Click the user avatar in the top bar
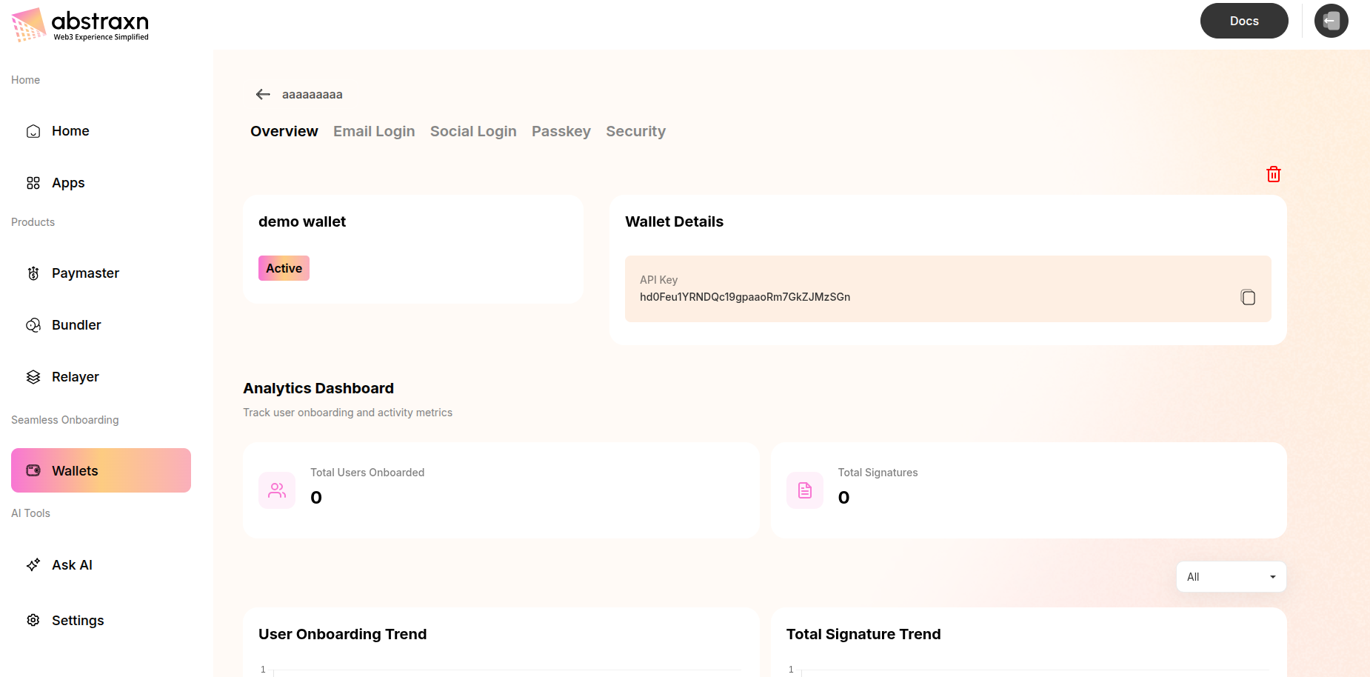Screen dimensions: 1370x677 [1331, 21]
